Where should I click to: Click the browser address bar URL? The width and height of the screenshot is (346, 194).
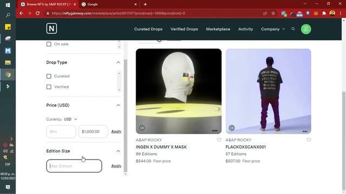point(118,13)
